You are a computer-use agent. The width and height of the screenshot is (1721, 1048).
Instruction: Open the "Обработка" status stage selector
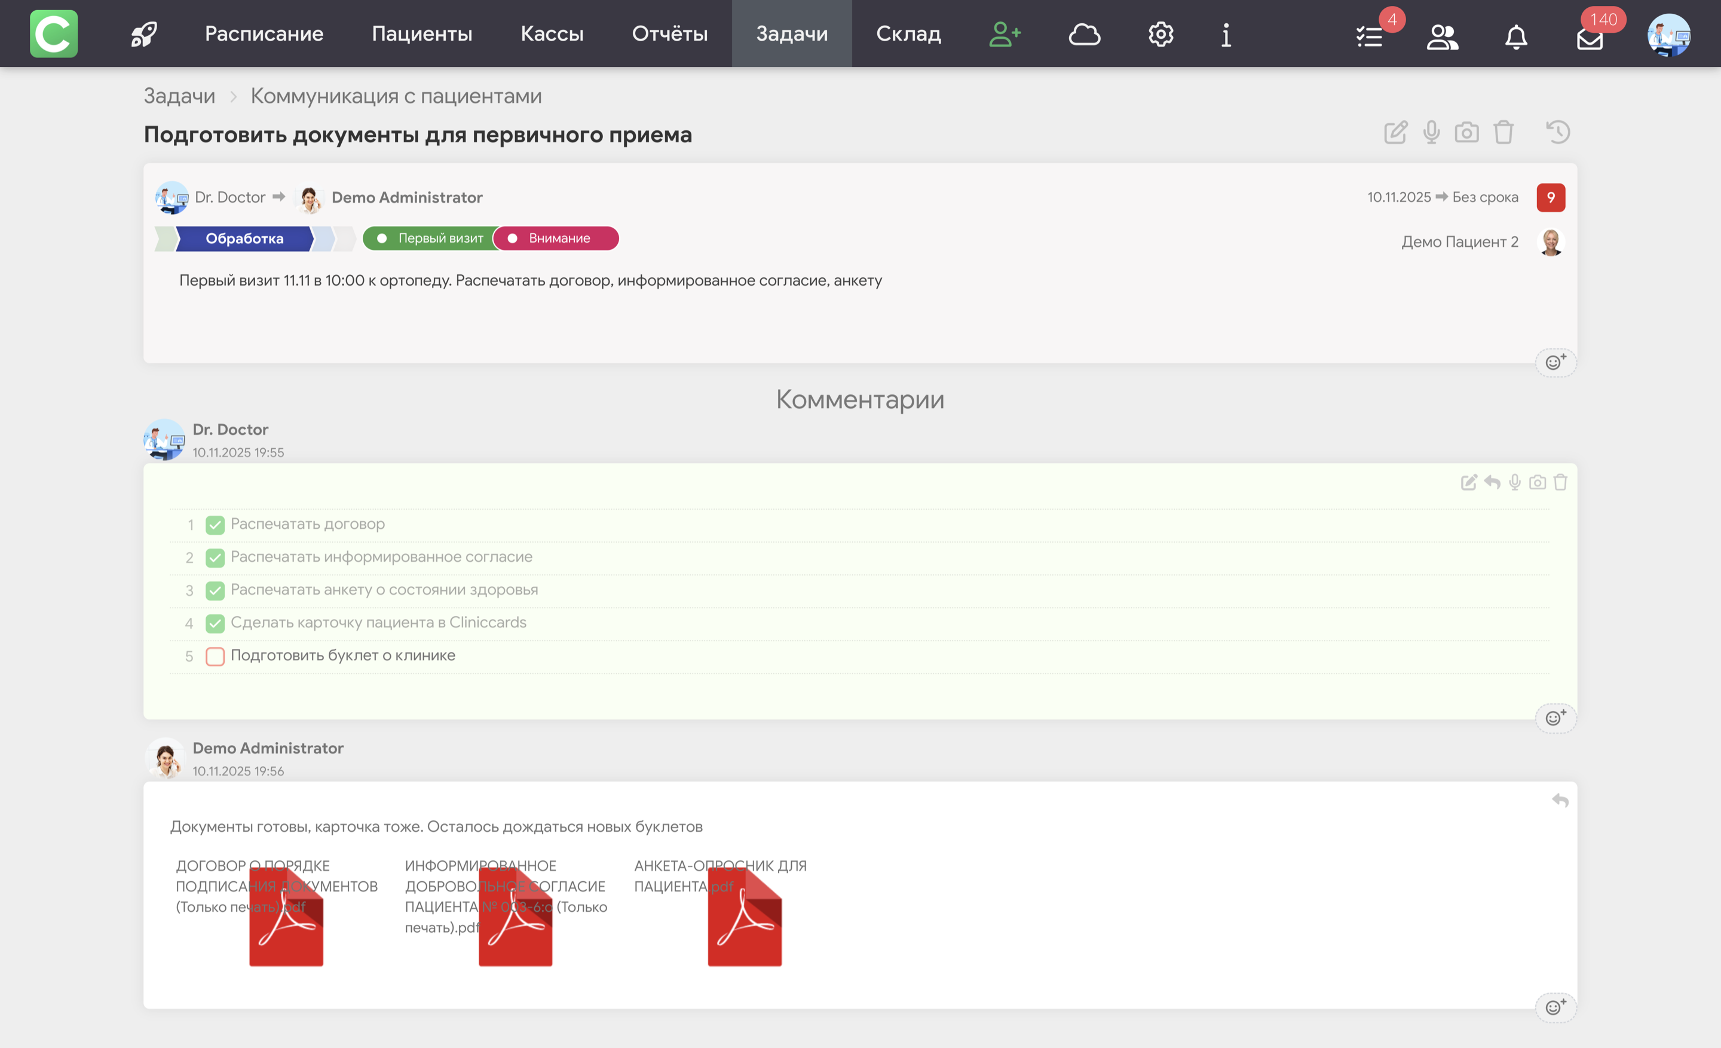[x=244, y=239]
